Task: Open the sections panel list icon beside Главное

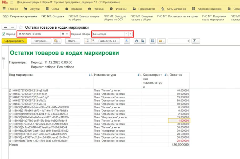Action: 4,9
